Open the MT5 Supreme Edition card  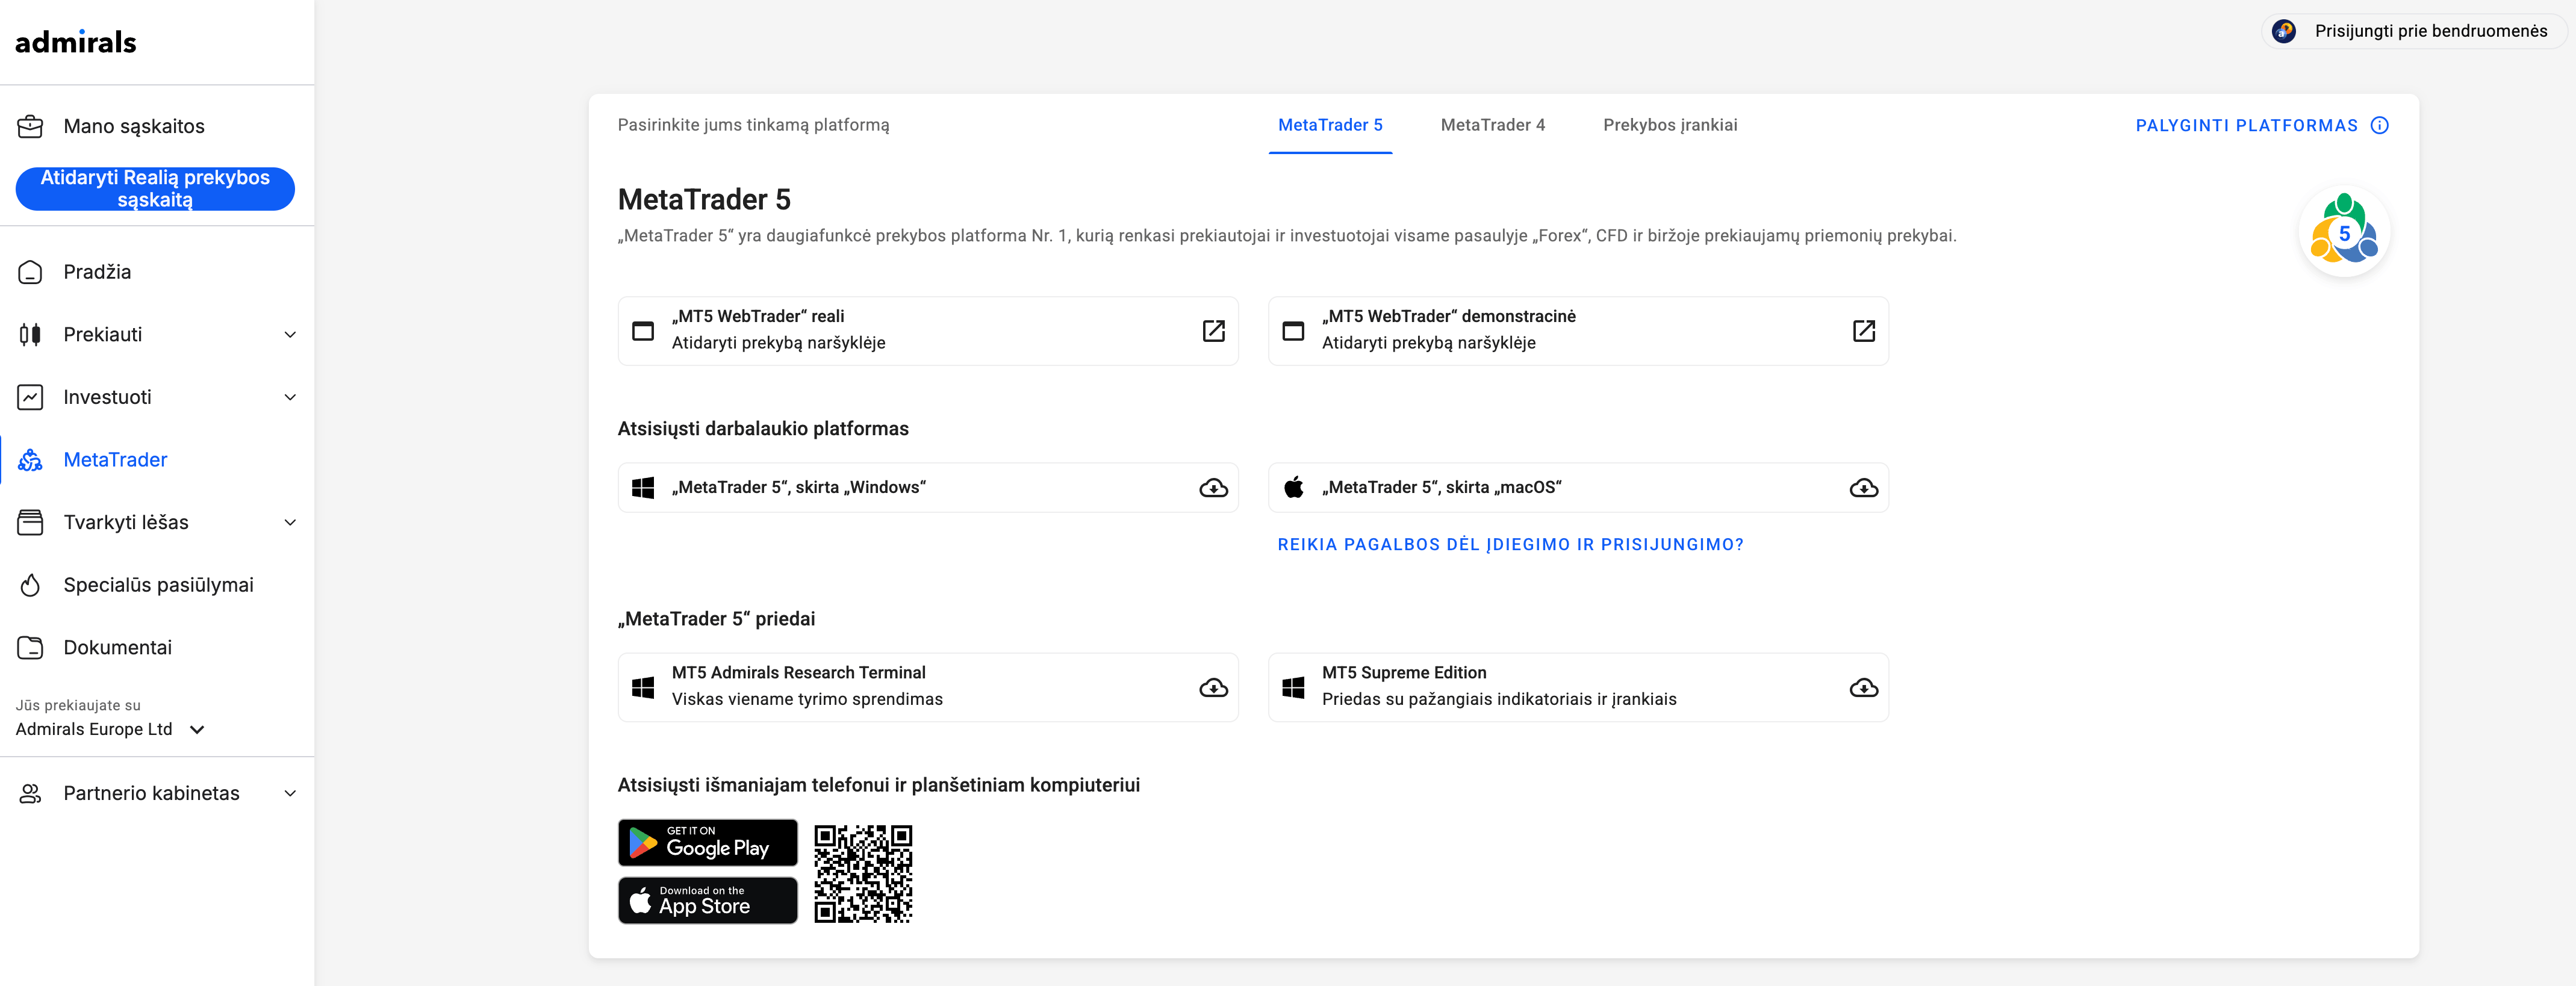pos(1578,688)
